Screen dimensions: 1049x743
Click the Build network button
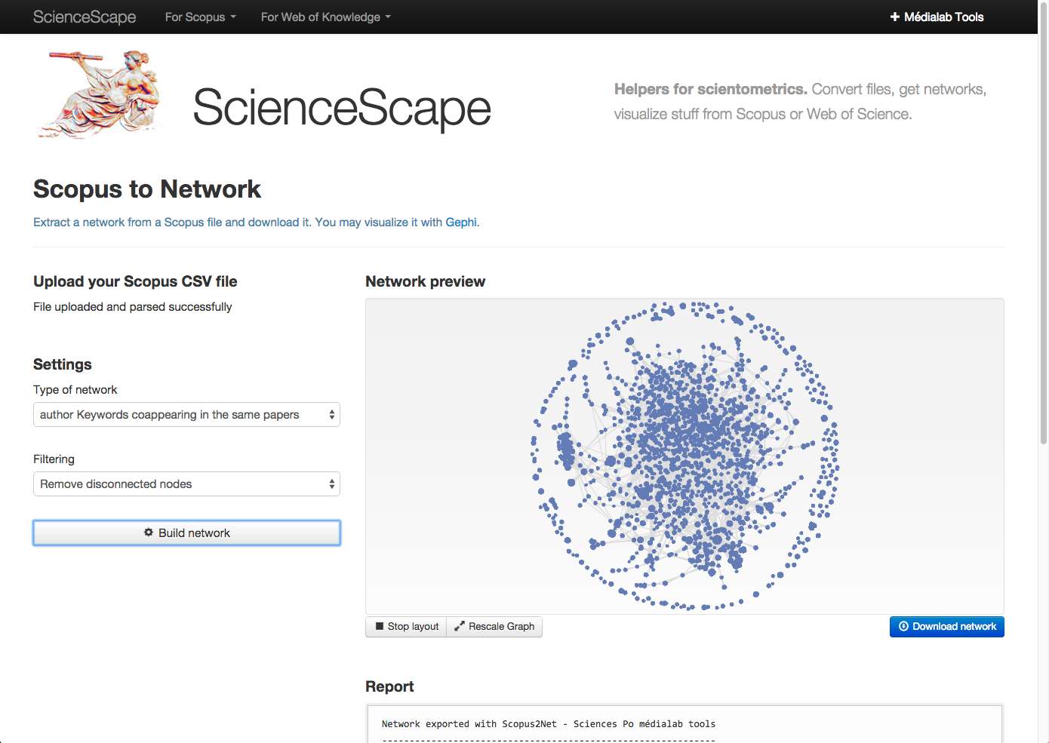186,533
